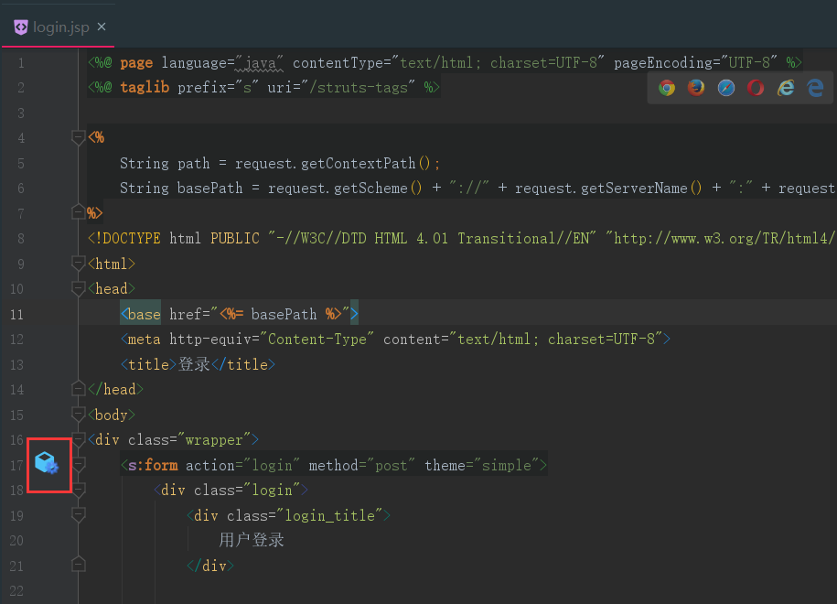Close the login.jsp tab

point(102,27)
